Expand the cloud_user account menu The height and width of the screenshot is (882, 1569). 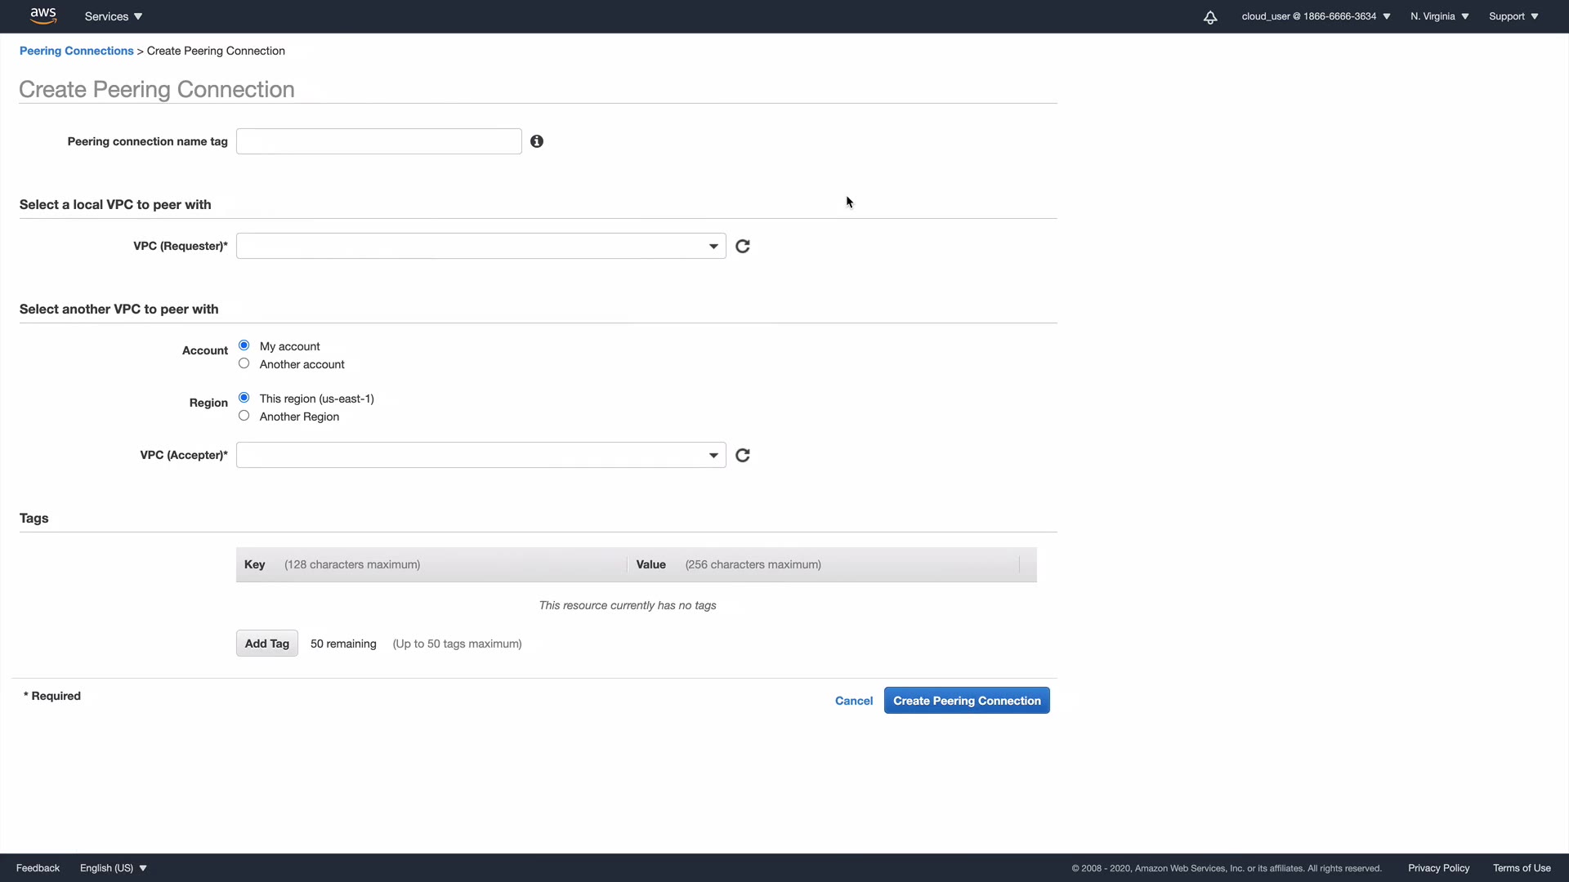(x=1316, y=16)
